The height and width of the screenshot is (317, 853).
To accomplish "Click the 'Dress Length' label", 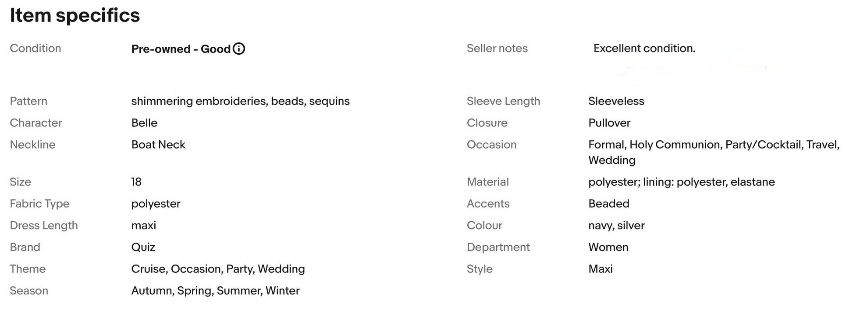I will tap(44, 226).
